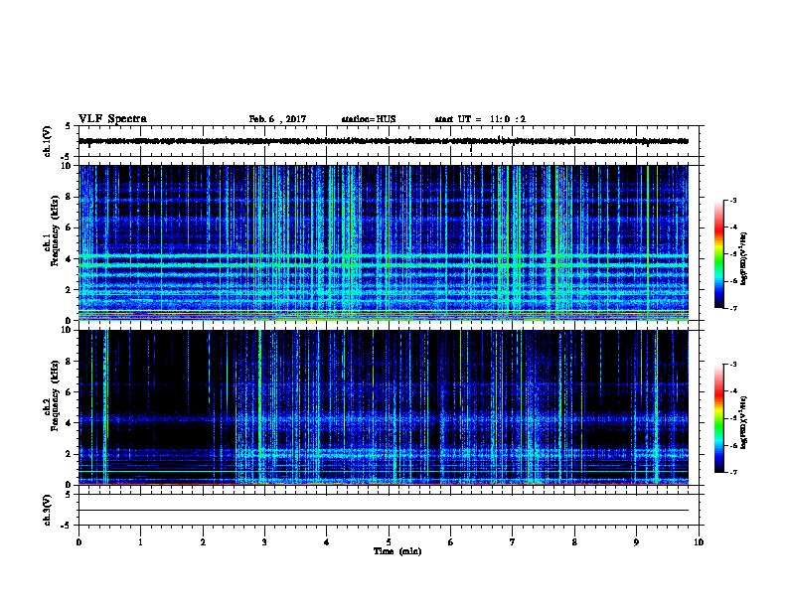Click the ch.2 "Frequency (kHz)" axis label
787x608 pixels.
(x=55, y=395)
